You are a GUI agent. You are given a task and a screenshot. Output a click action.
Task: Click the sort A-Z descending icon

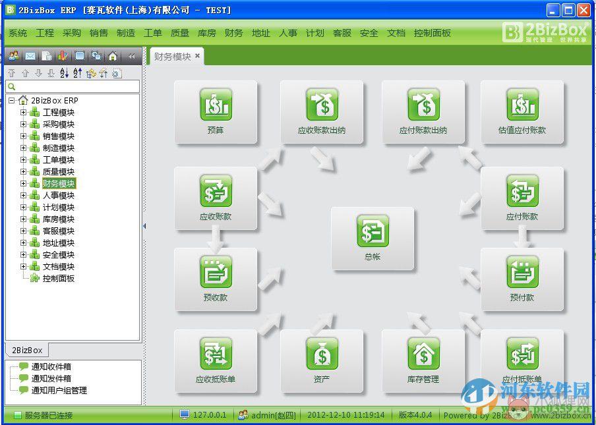coord(64,73)
